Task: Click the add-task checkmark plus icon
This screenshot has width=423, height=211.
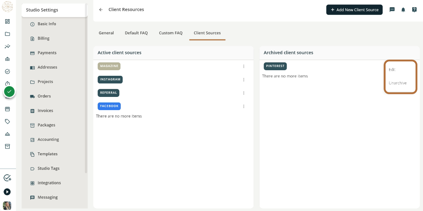Action: [x=7, y=178]
